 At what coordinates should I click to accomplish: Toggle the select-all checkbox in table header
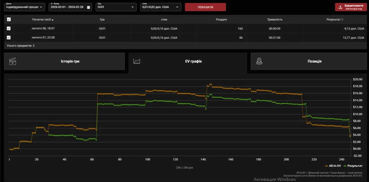pos(9,19)
